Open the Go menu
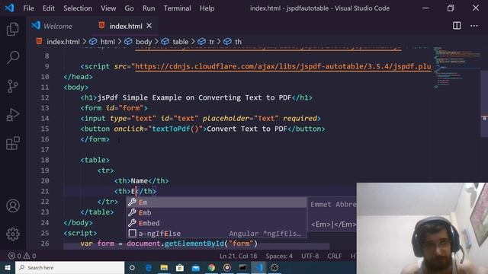This screenshot has height=274, width=488. tap(129, 8)
